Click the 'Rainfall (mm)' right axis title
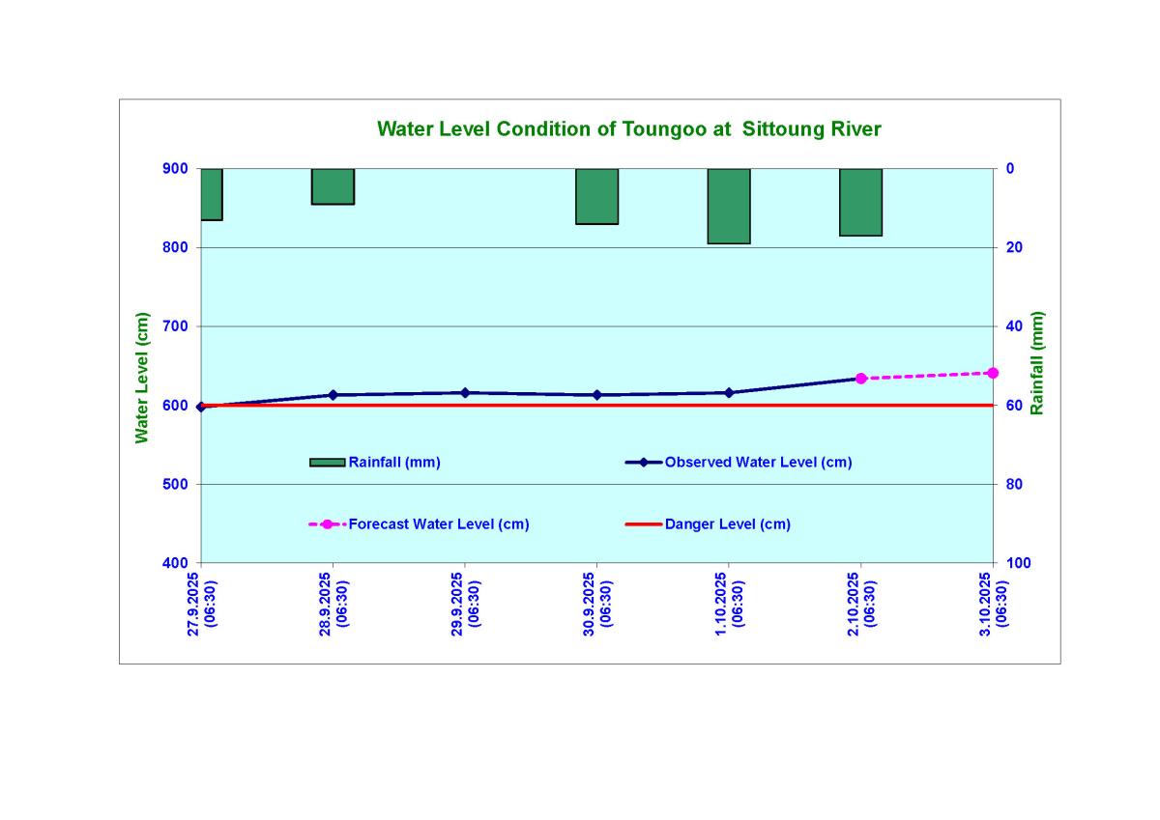The width and height of the screenshot is (1160, 820). (x=1037, y=363)
